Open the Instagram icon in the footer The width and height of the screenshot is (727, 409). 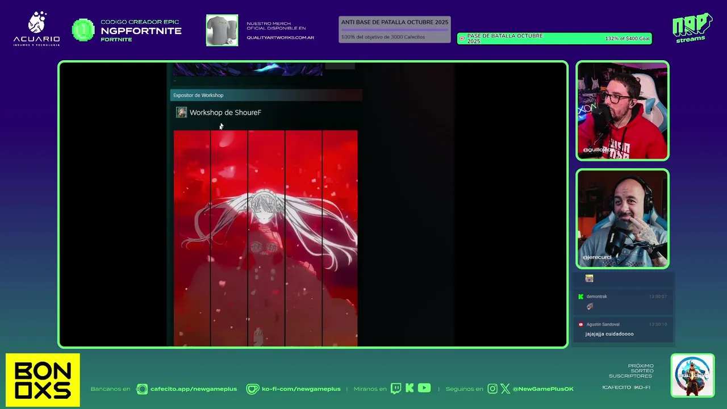click(492, 389)
